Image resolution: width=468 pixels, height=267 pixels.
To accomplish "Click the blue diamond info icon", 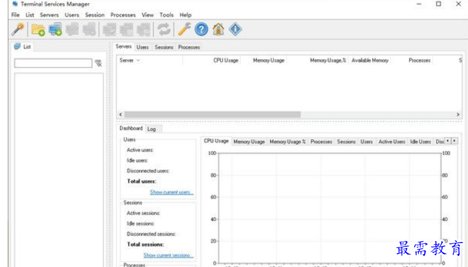I will [235, 29].
